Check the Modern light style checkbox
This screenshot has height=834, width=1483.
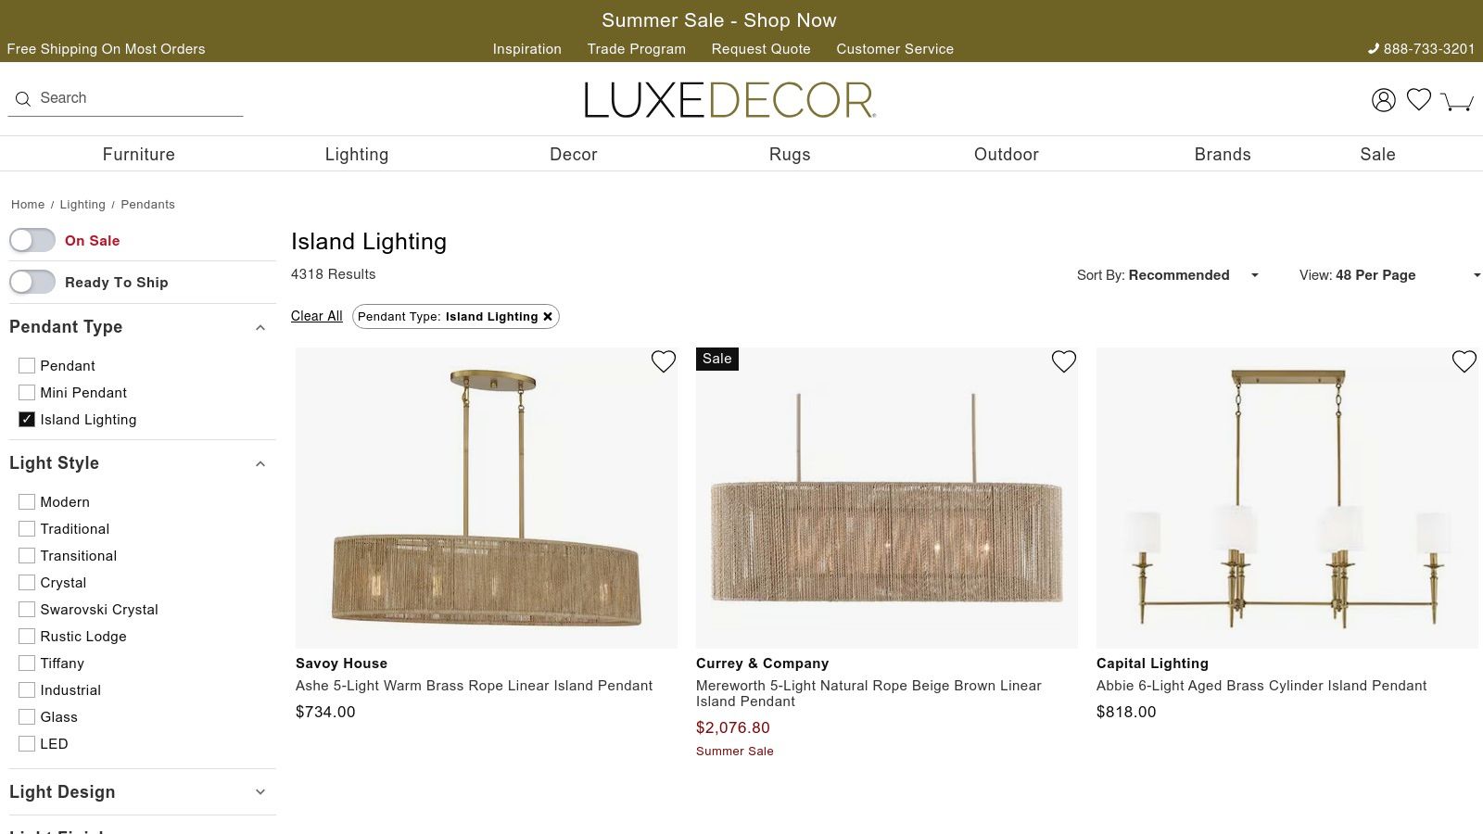26,501
